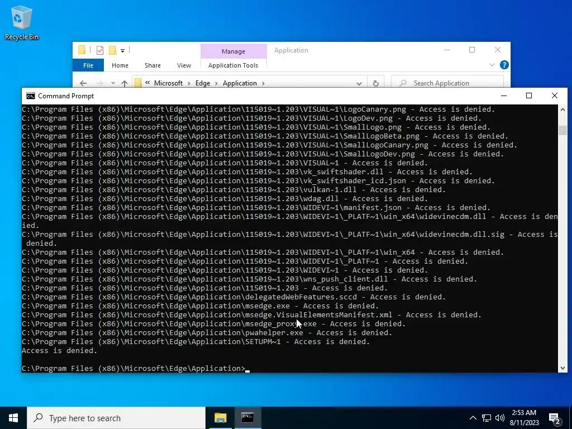The height and width of the screenshot is (429, 572).
Task: Click the command prompt input line
Action: 136,369
